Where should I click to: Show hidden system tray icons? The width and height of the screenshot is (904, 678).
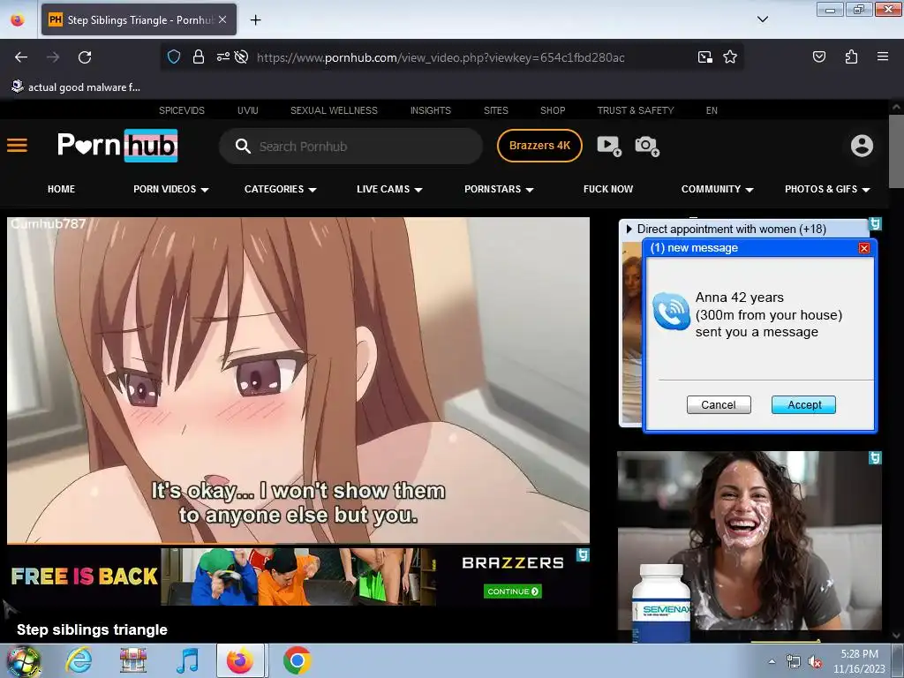pyautogui.click(x=772, y=661)
